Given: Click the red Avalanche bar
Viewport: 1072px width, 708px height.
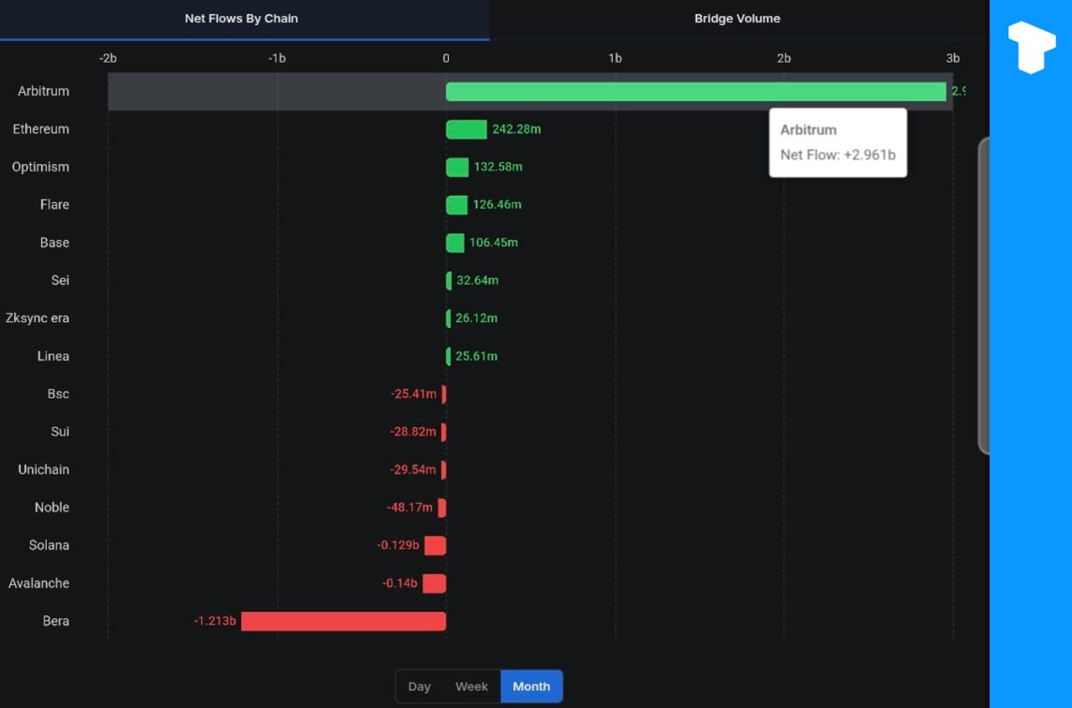Looking at the screenshot, I should [435, 583].
